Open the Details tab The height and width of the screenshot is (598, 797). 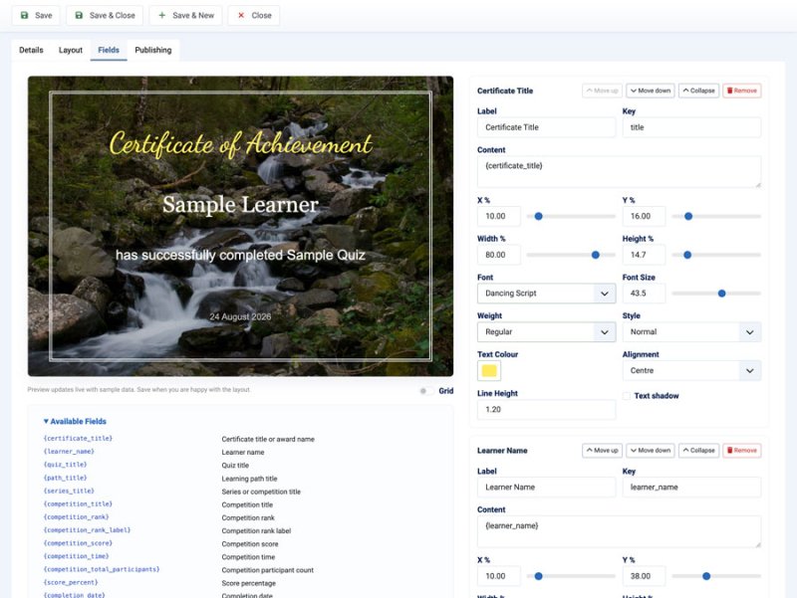tap(31, 50)
